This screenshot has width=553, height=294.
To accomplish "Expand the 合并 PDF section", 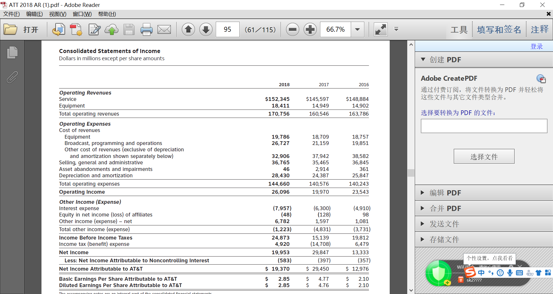I will pos(484,208).
